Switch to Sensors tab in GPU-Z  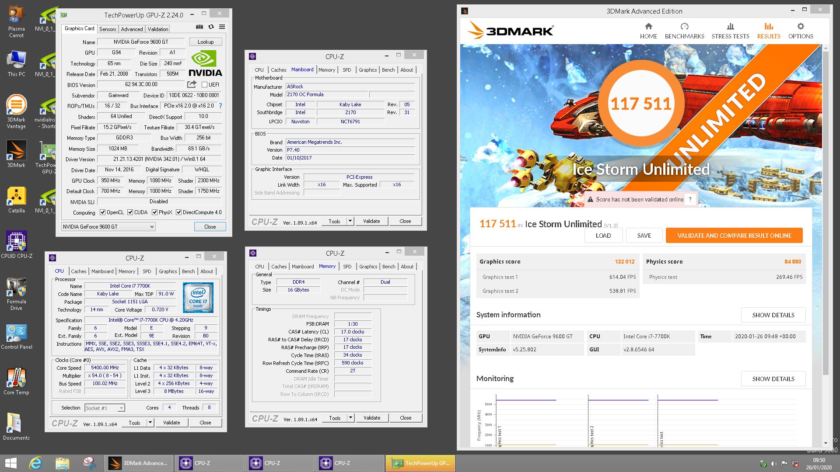pos(108,29)
